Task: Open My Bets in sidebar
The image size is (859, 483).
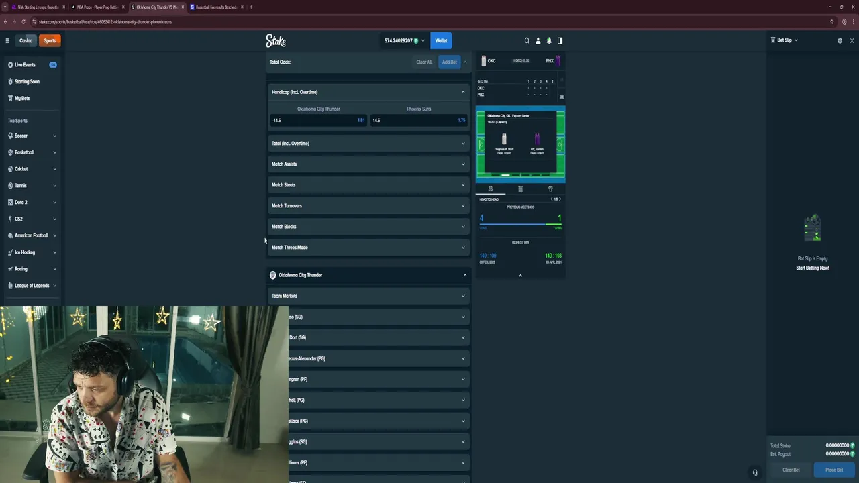Action: [32, 98]
